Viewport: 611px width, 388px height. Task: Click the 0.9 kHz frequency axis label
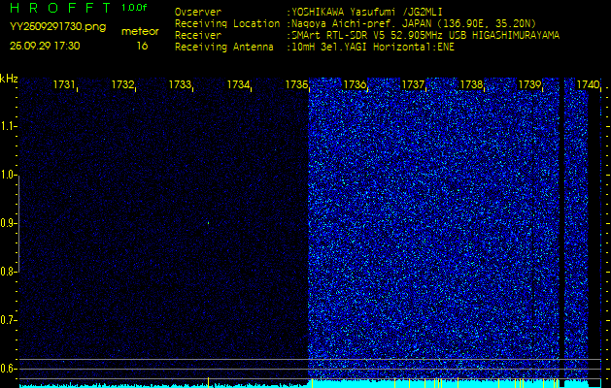pyautogui.click(x=8, y=223)
